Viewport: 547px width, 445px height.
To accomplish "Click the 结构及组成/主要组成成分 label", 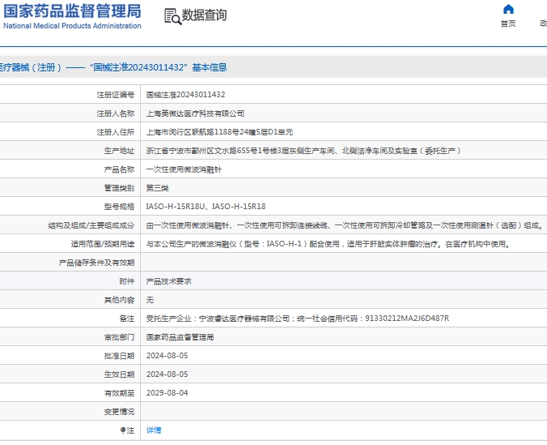I will (x=91, y=225).
